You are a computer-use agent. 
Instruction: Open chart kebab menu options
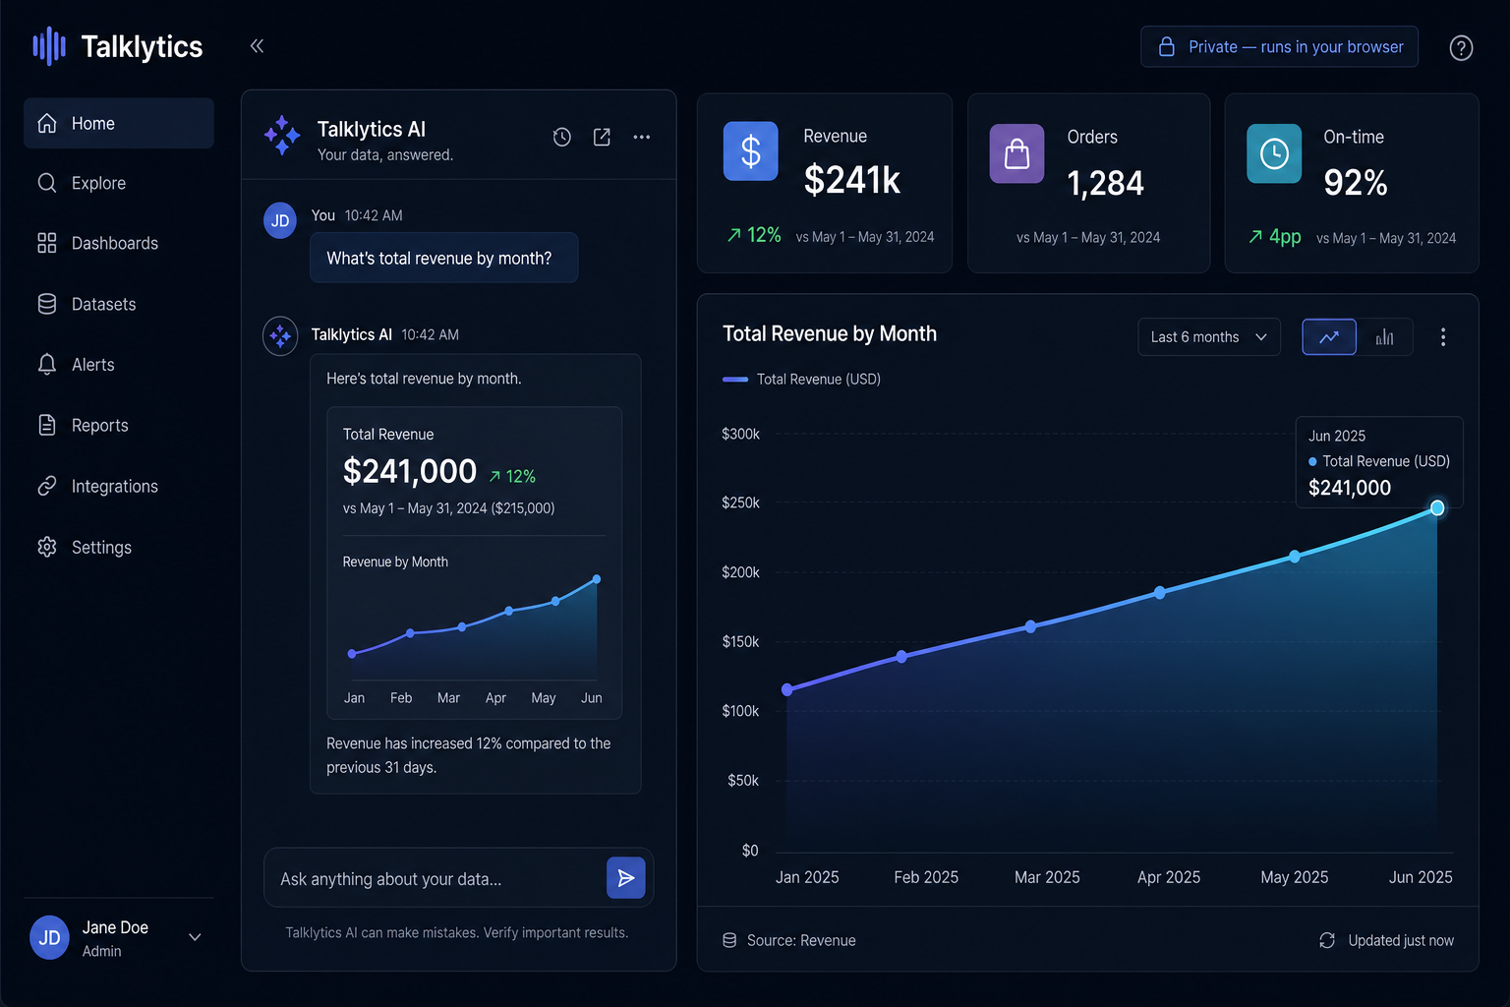click(x=1443, y=337)
